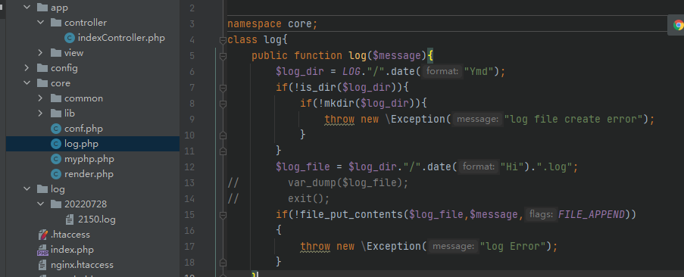This screenshot has height=277, width=684.
Task: Open indexController.php in the tree
Action: tap(121, 38)
